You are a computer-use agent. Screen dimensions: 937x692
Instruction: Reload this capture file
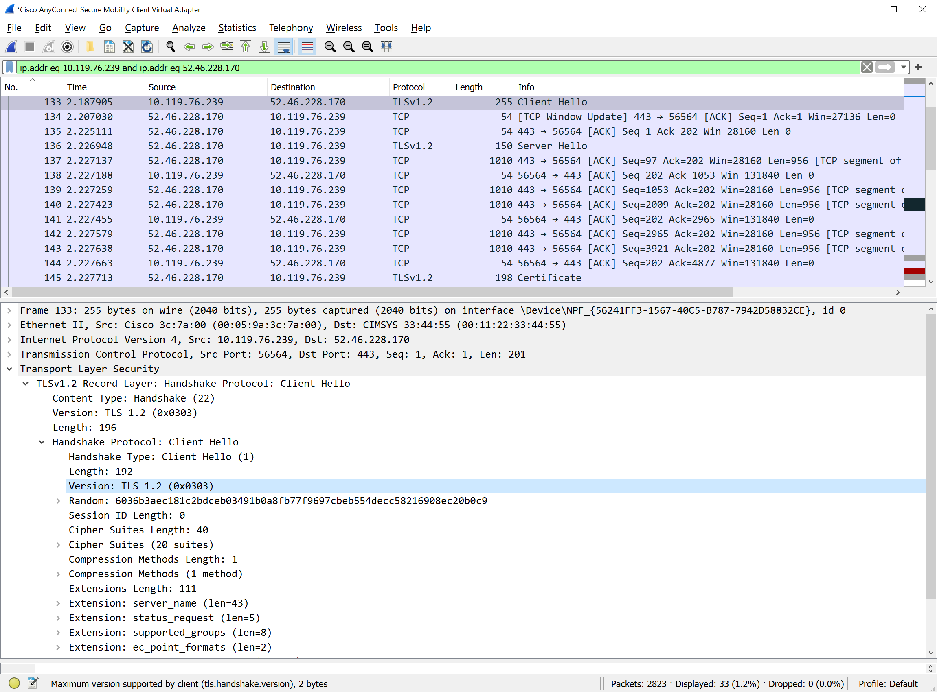[147, 47]
